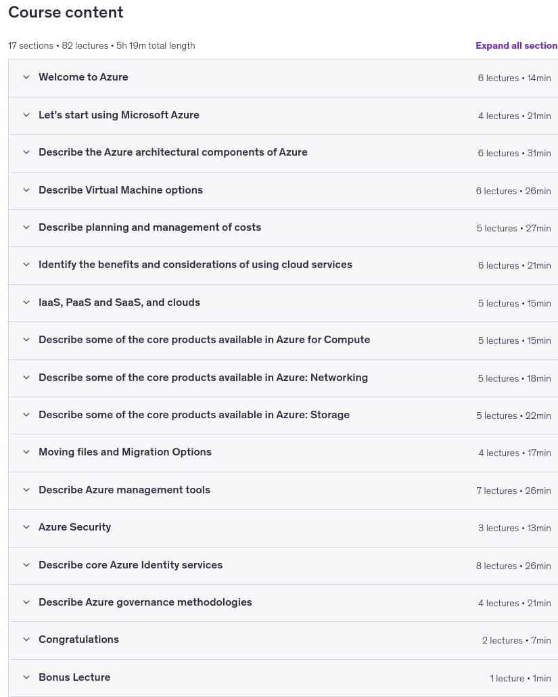Click the Welcome to Azure title
The width and height of the screenshot is (558, 697).
pos(83,77)
